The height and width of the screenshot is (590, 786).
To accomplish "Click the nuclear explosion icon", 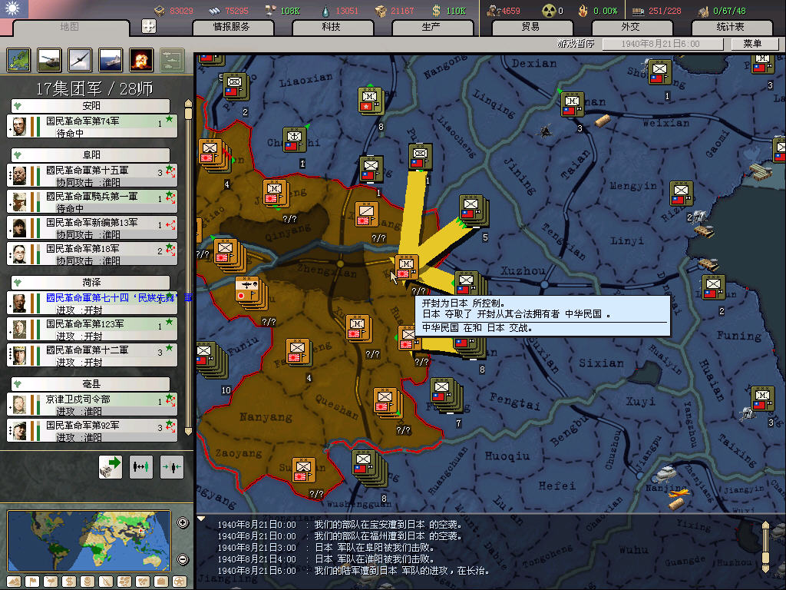I will [x=141, y=60].
